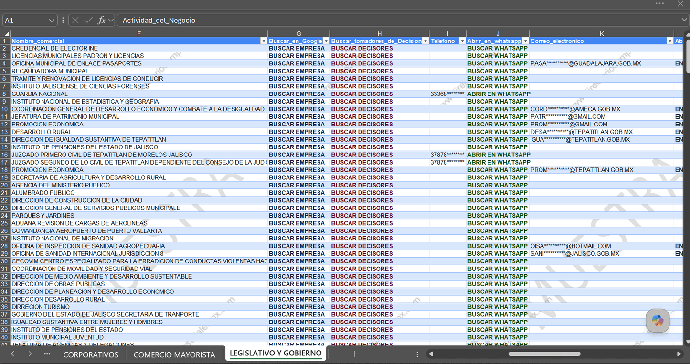Open the Buscar_en_Google filter dropdown
This screenshot has width=690, height=364.
pyautogui.click(x=326, y=41)
